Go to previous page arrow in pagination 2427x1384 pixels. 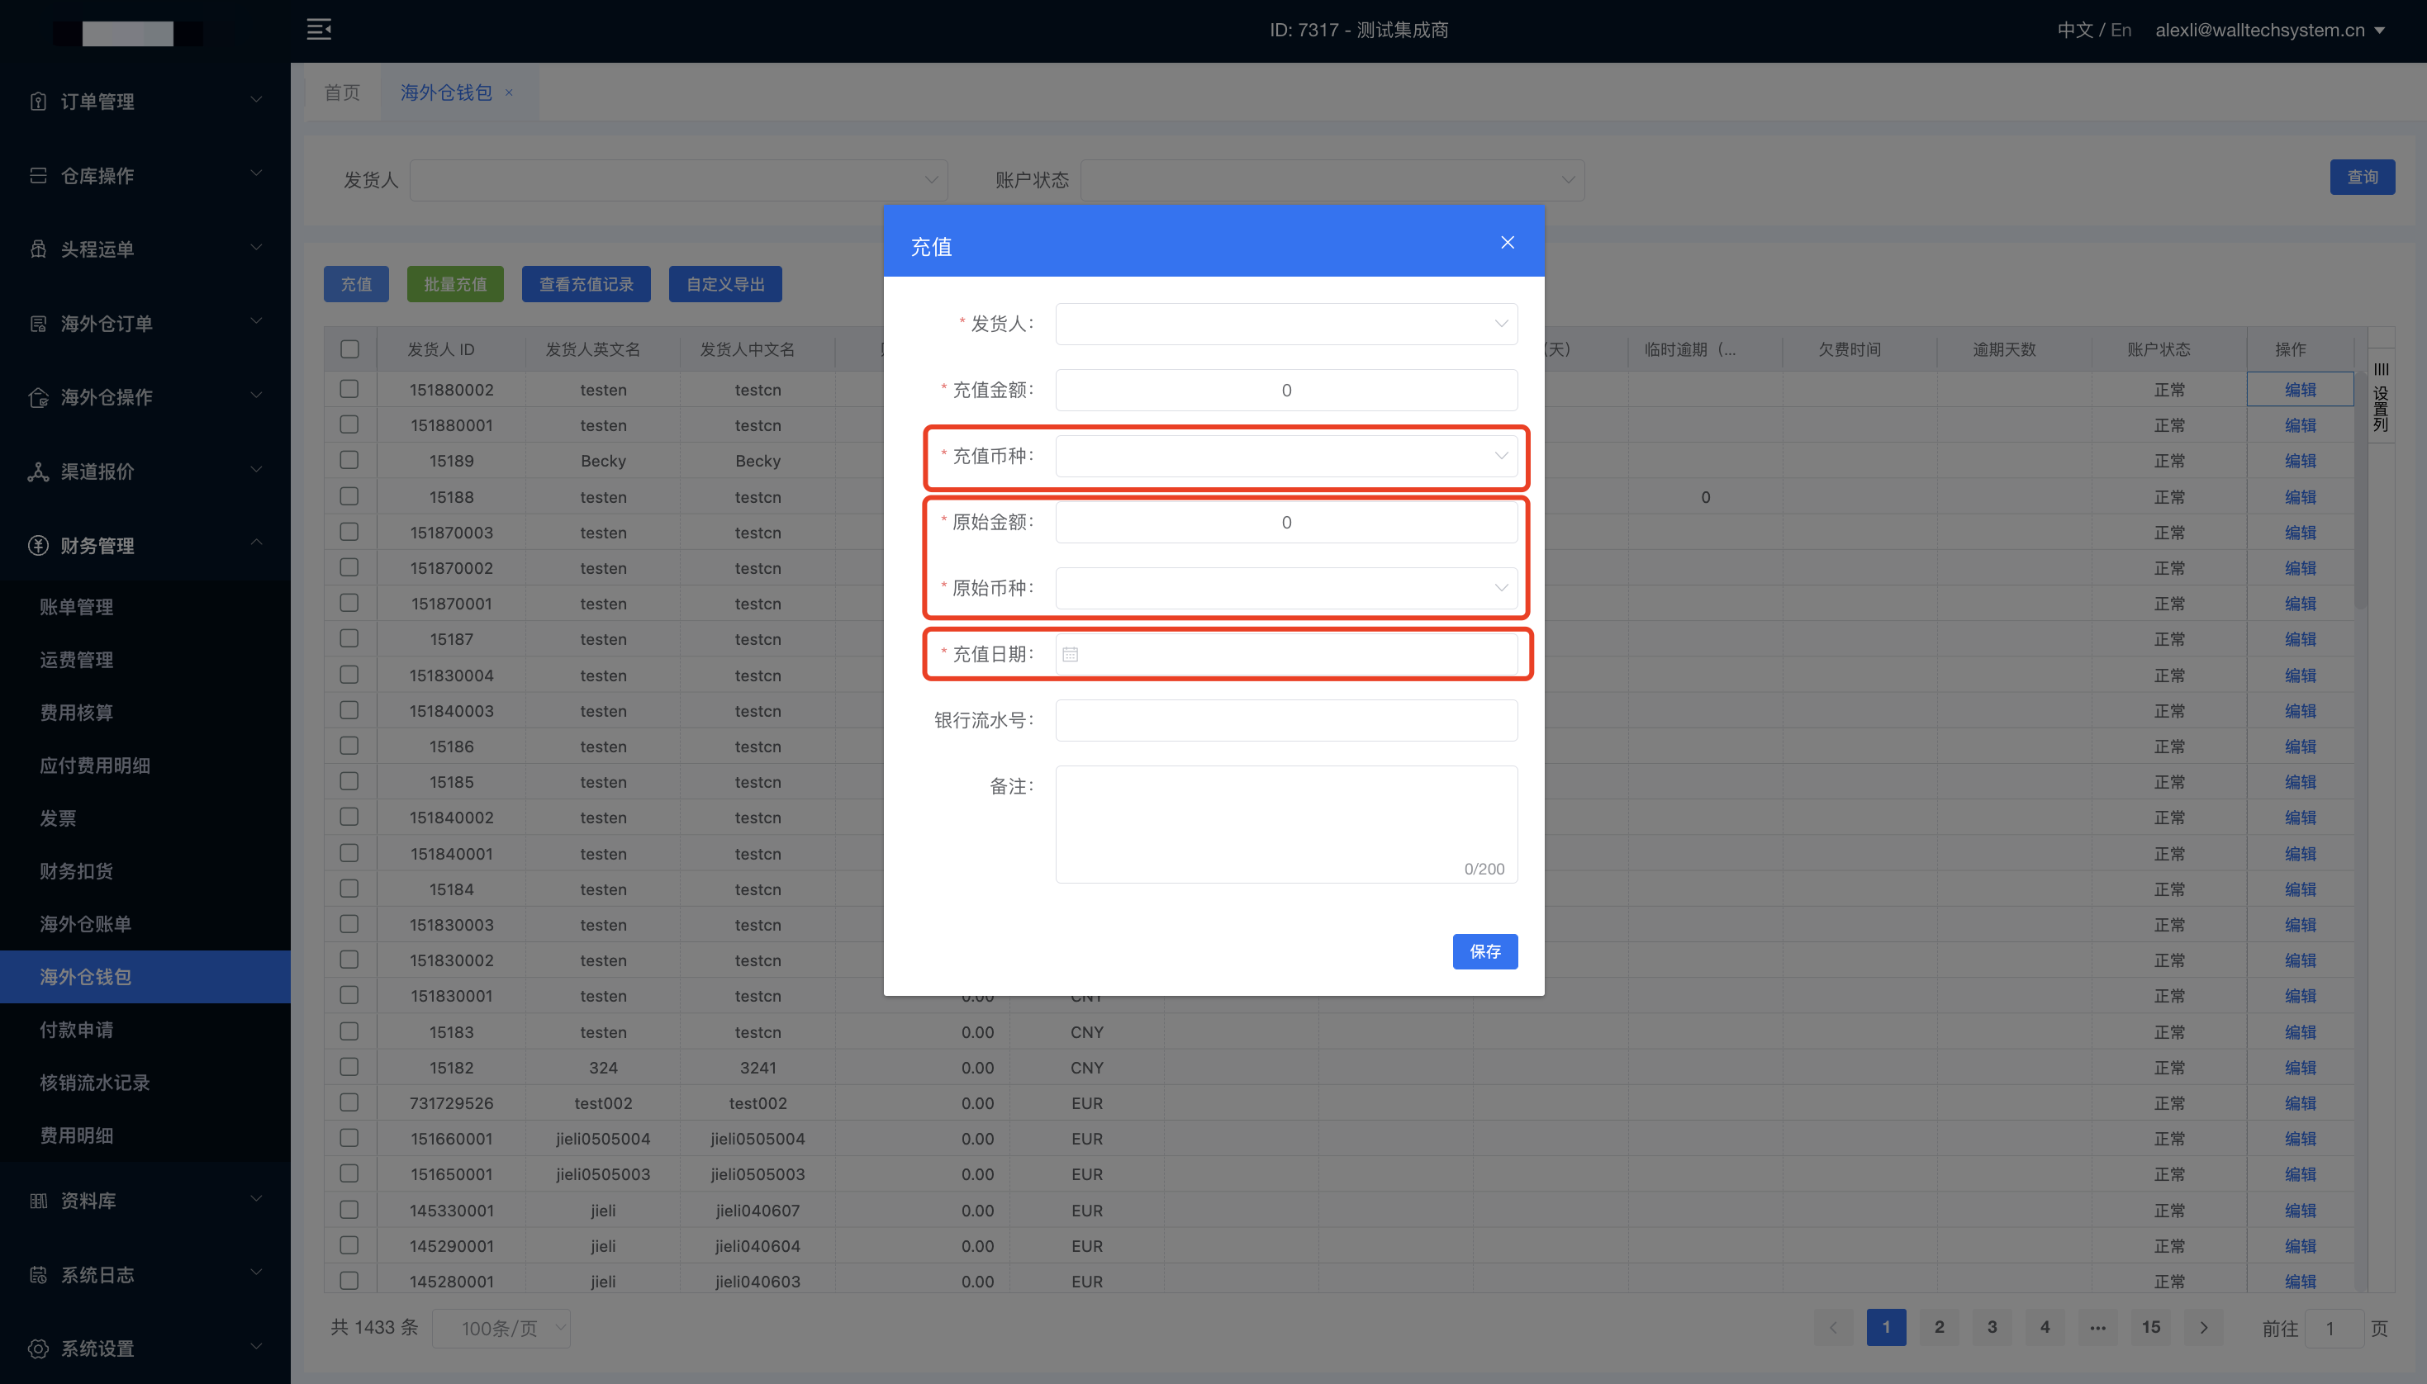(x=1834, y=1328)
